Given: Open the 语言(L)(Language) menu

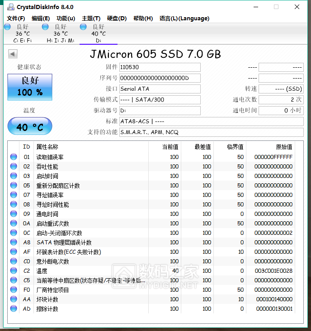Looking at the screenshot, I should pyautogui.click(x=184, y=19).
